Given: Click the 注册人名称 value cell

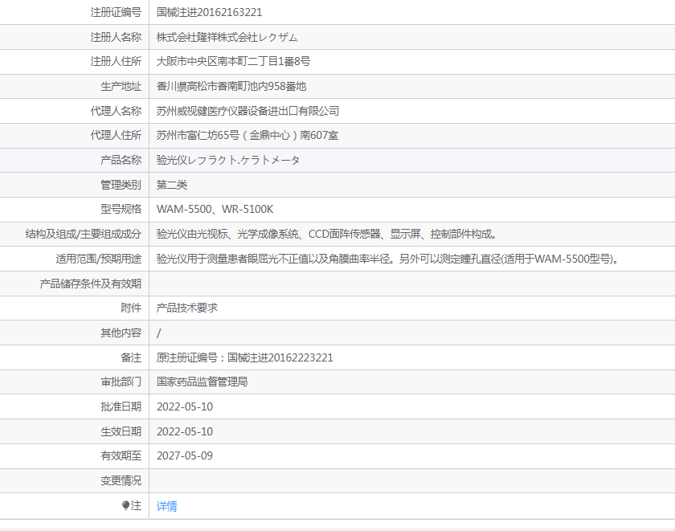Looking at the screenshot, I should (412, 37).
